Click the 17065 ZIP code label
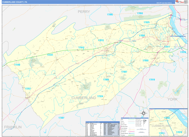This screenshot has height=137, width=189. pos(106,80)
